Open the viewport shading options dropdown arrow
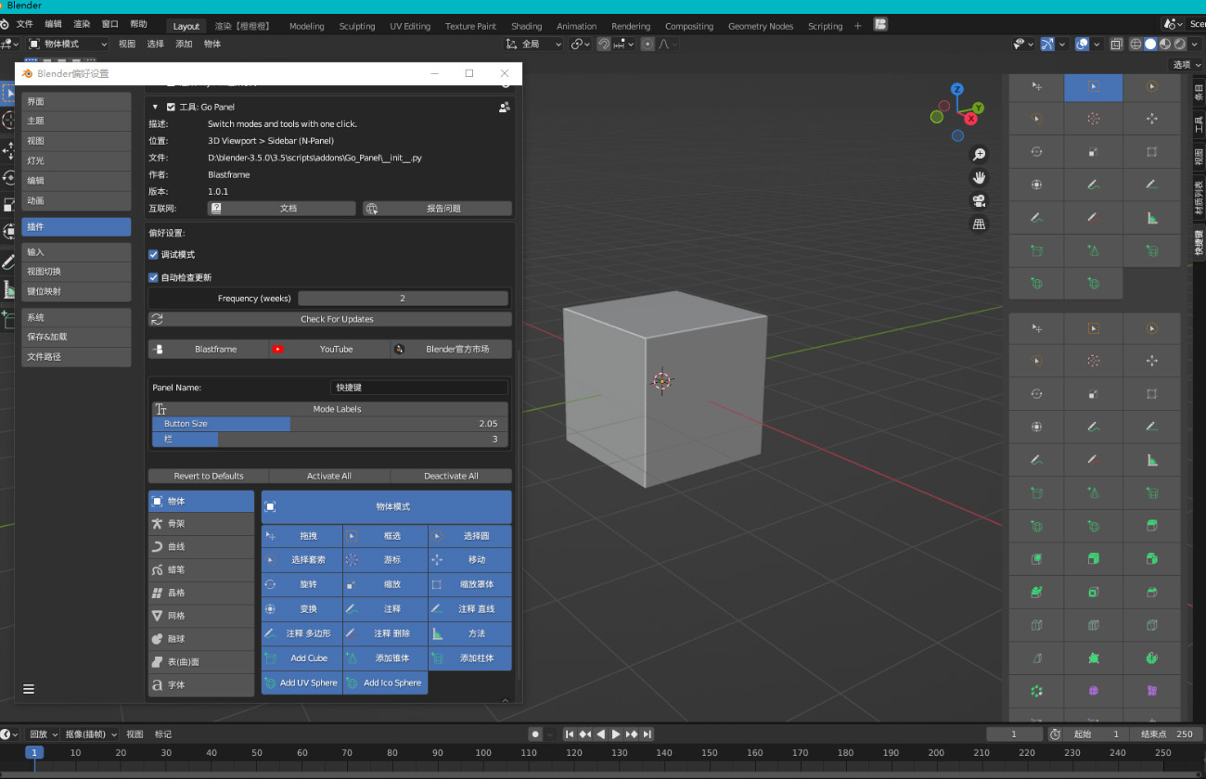This screenshot has height=779, width=1206. pyautogui.click(x=1192, y=45)
